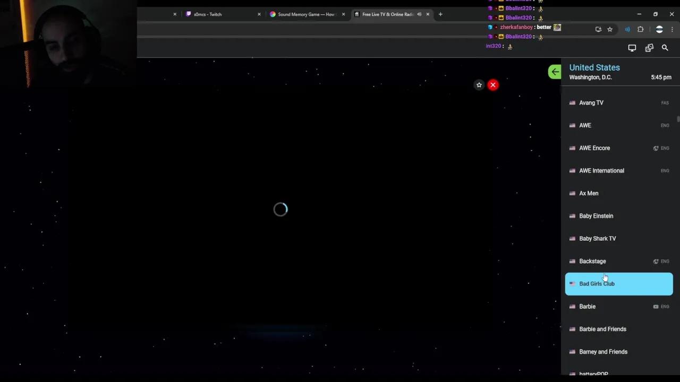Click the YouTube icon on Barbie row

tap(656, 307)
